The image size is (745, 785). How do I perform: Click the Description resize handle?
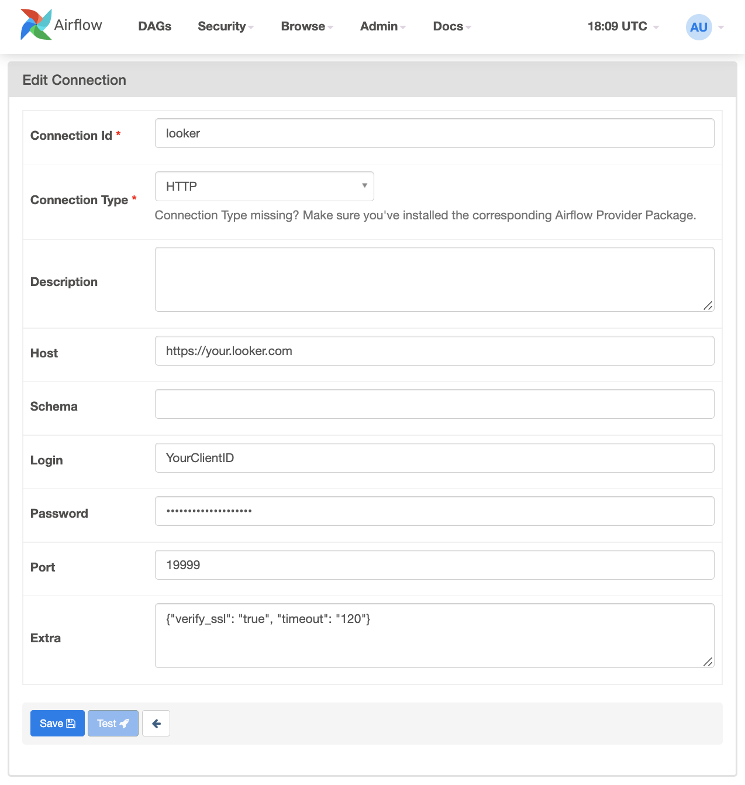(708, 305)
